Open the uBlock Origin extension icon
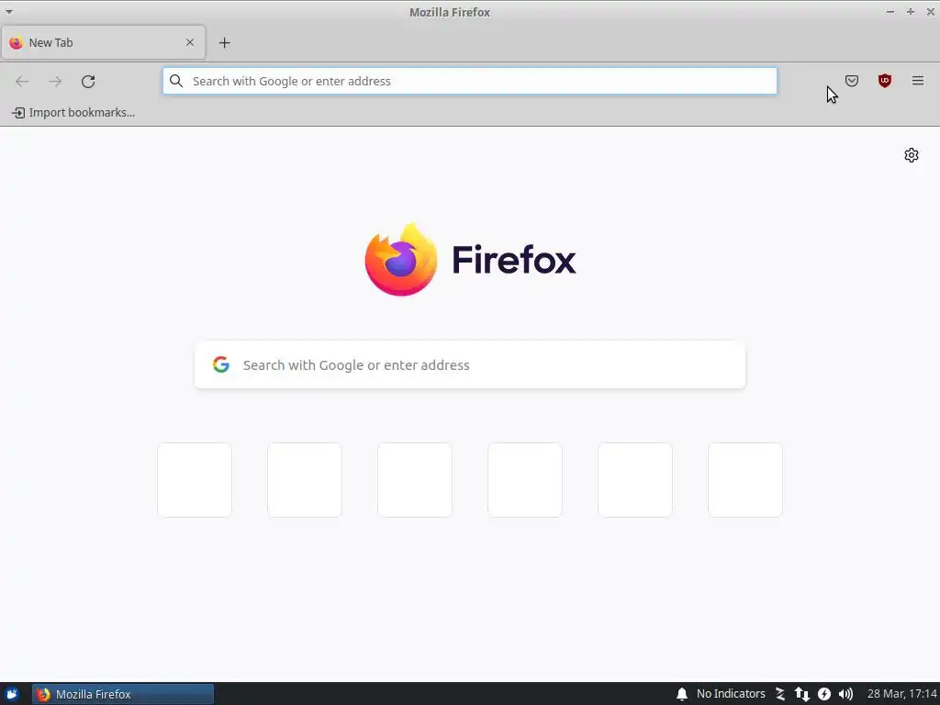 pyautogui.click(x=884, y=81)
